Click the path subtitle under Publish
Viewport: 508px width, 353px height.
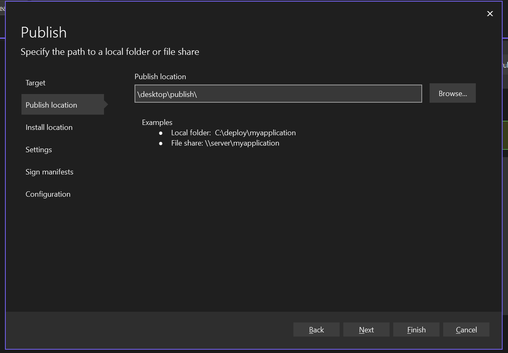[109, 52]
